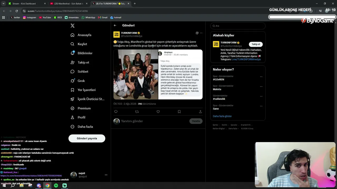337x189 pixels.
Task: Click the address bar URL
Action: 58,11
